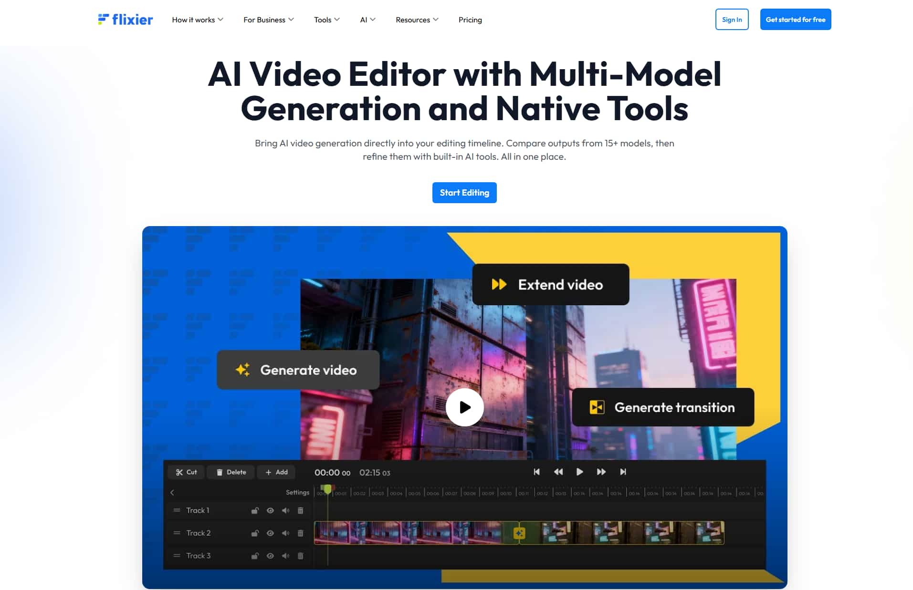Click the sparkle icon beside Generate video
The width and height of the screenshot is (913, 590).
tap(242, 370)
